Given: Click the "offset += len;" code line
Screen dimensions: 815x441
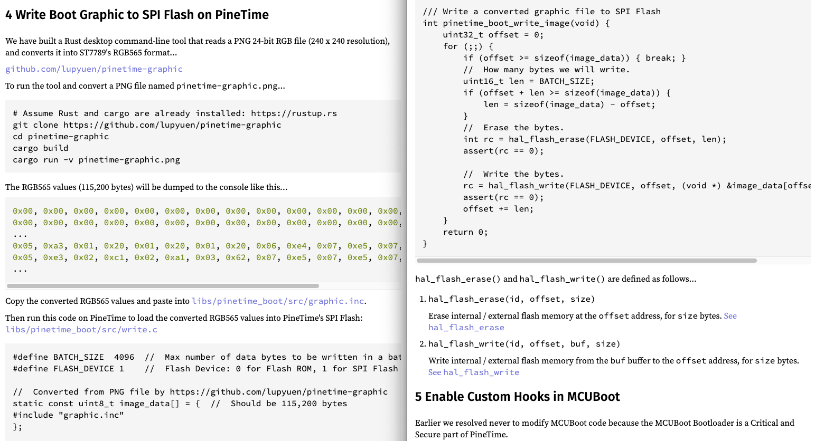Looking at the screenshot, I should tap(498, 209).
